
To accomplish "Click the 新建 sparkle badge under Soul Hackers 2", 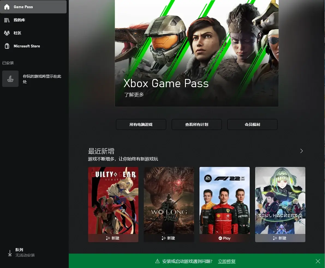I will (x=280, y=238).
